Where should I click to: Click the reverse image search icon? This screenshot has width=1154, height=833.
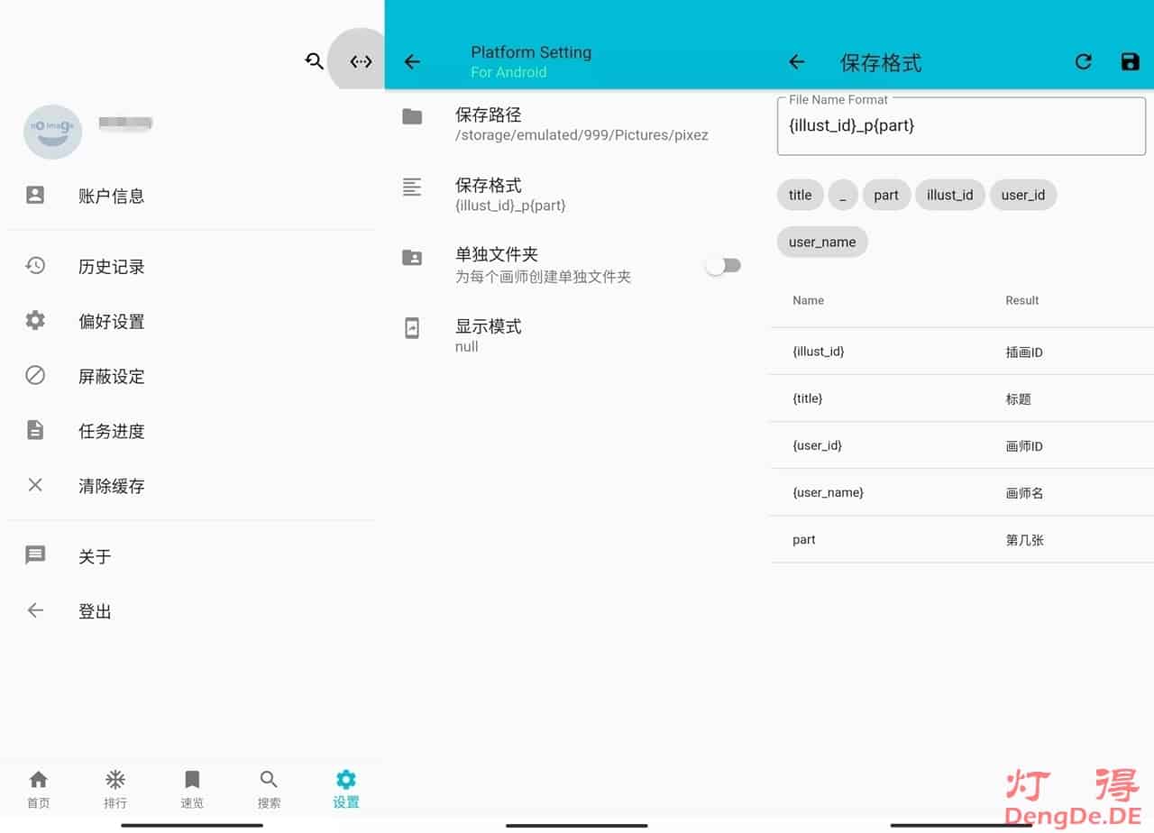point(314,61)
